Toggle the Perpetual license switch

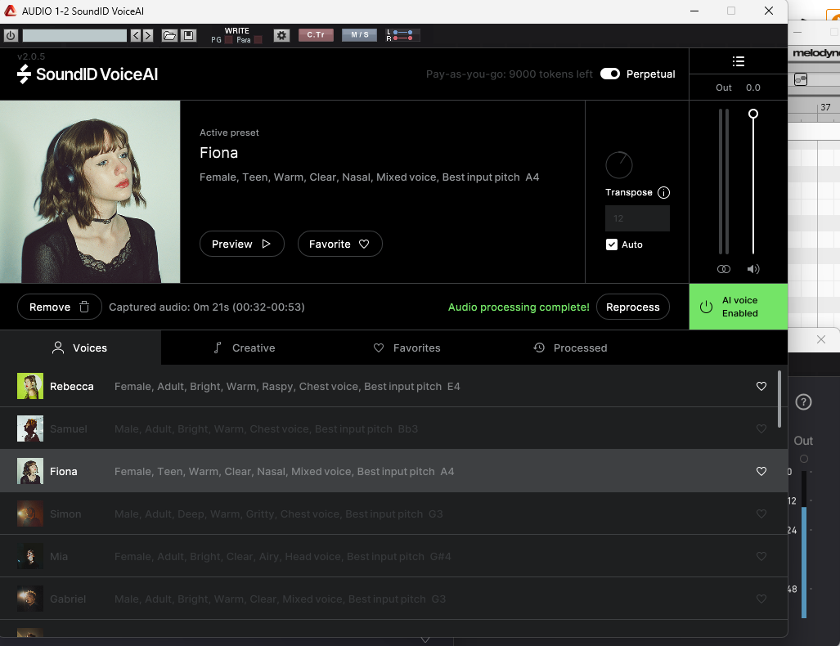click(x=609, y=74)
